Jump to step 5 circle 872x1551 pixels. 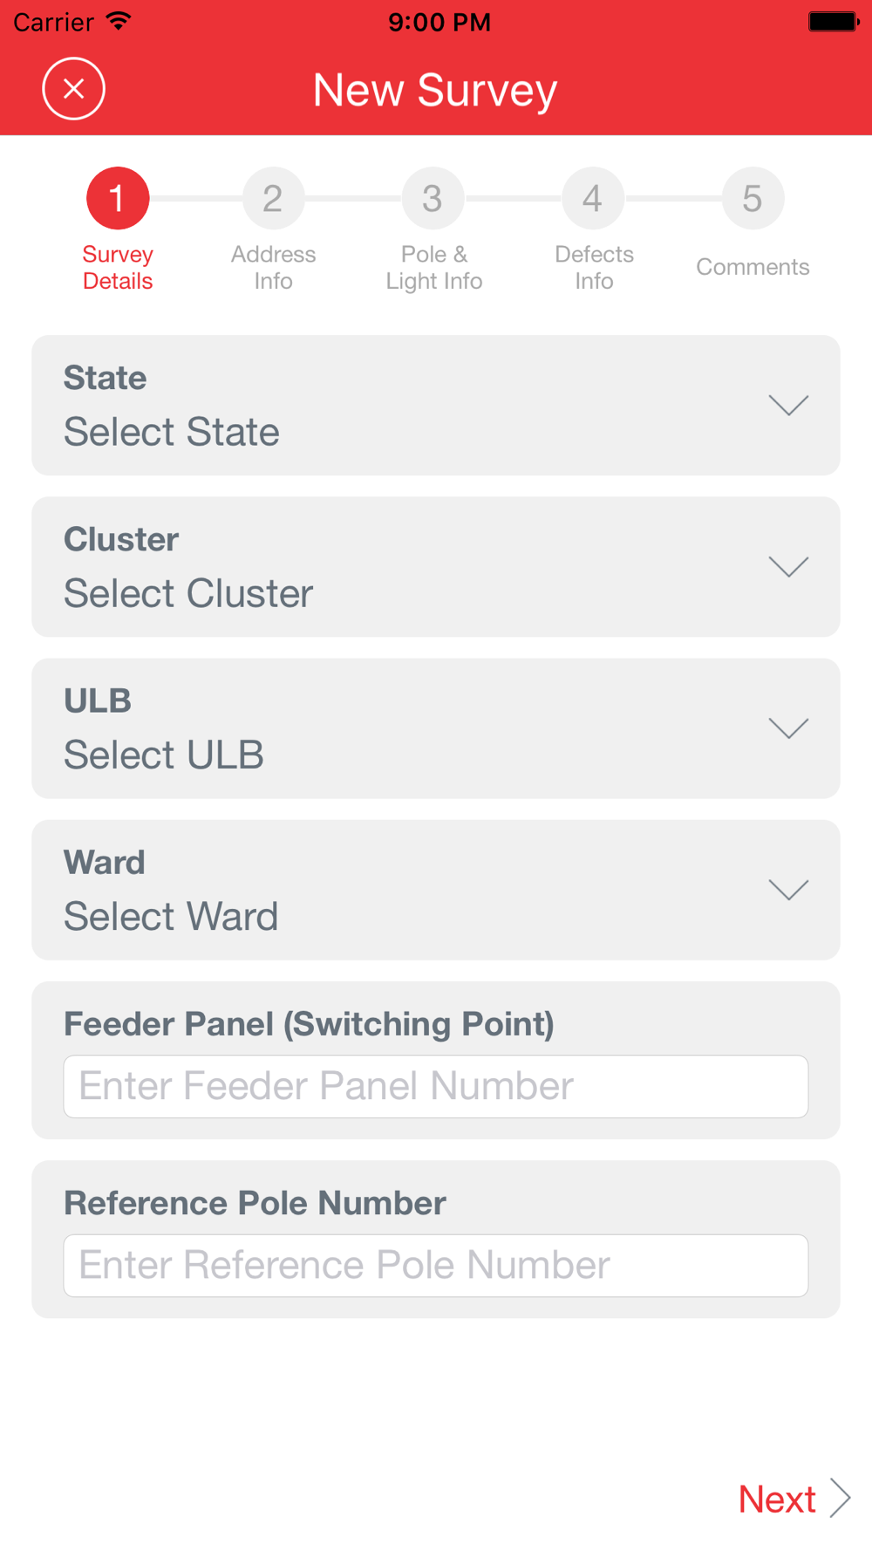[753, 198]
